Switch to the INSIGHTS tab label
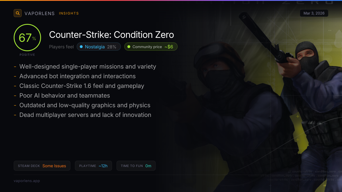This screenshot has width=342, height=192. tap(69, 13)
